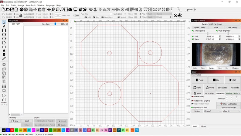Click the camera preview image thumbnail
The height and width of the screenshot is (136, 241).
216,54
